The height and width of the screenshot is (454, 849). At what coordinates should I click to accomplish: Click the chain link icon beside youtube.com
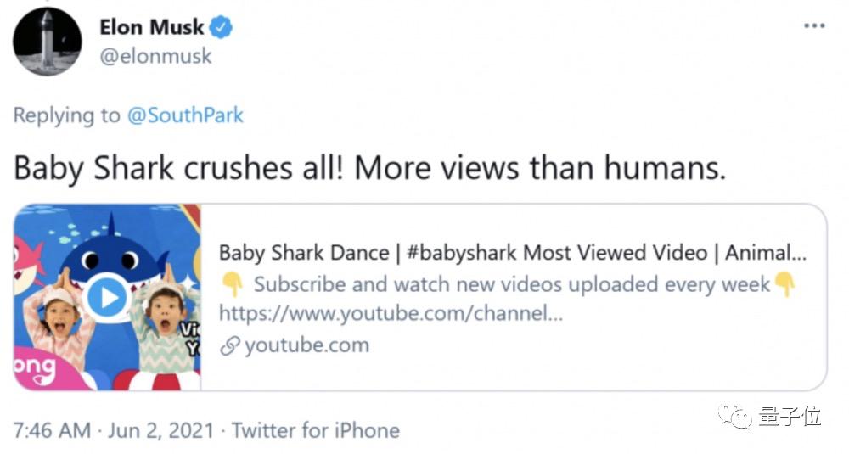click(x=228, y=346)
